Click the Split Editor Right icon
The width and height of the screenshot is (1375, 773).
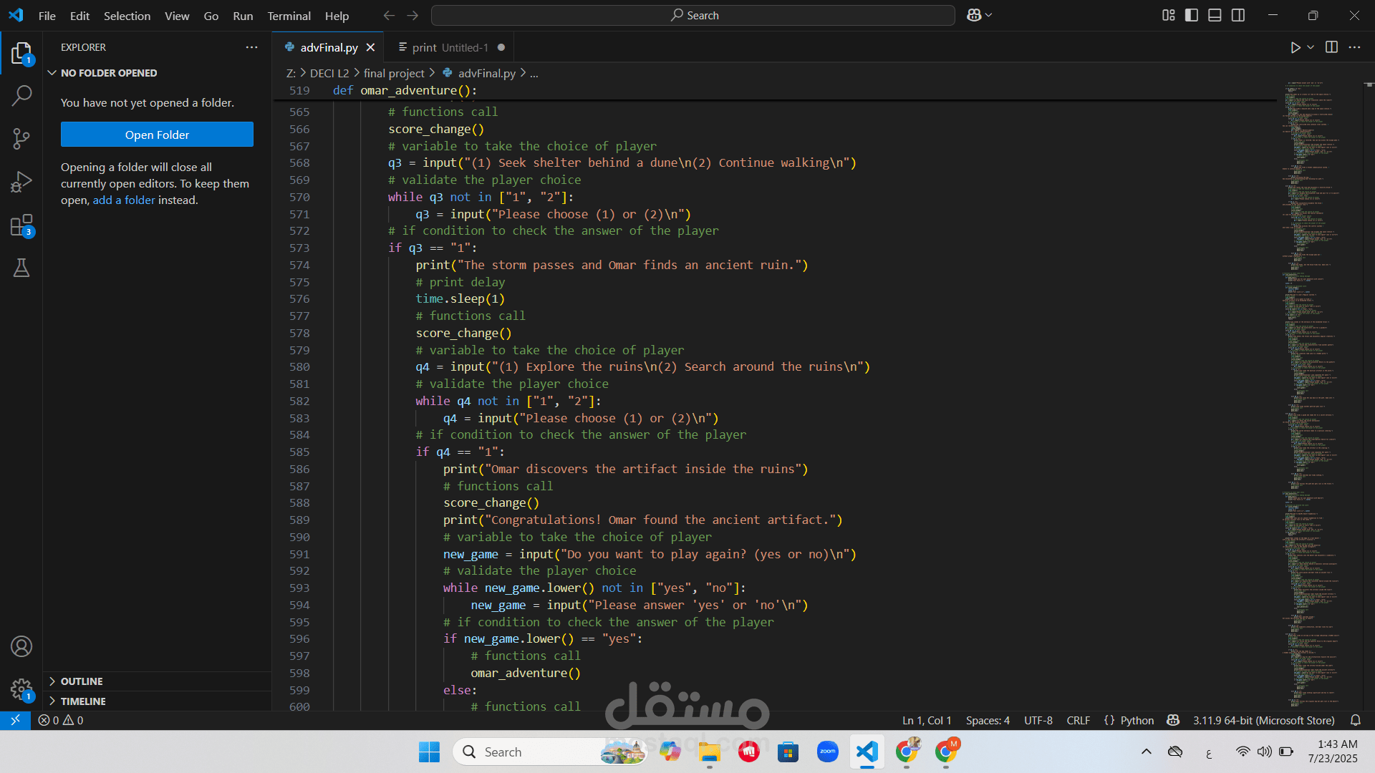pyautogui.click(x=1331, y=47)
